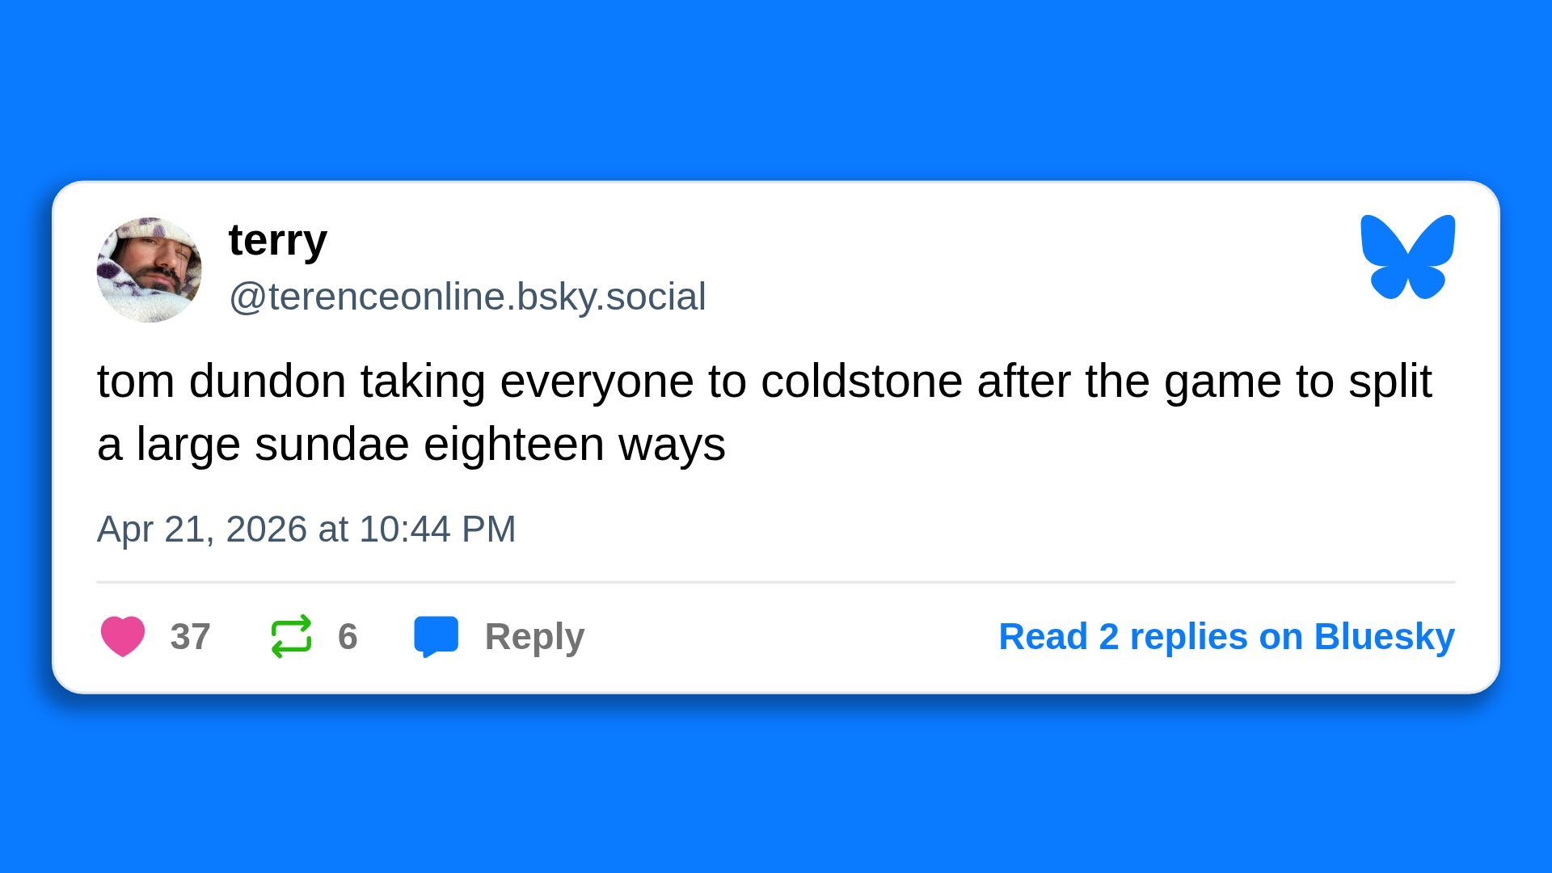Click the Apr 21, 2026 timestamp
This screenshot has height=873, width=1552.
(202, 529)
